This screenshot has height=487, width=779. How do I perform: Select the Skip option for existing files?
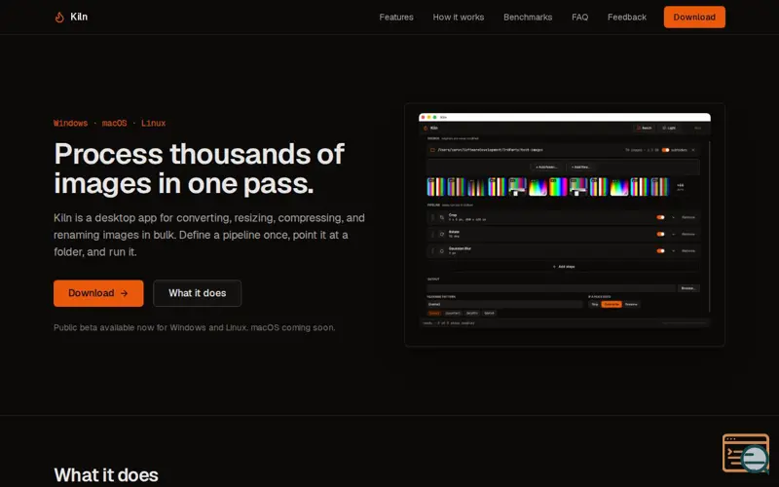[x=595, y=304]
